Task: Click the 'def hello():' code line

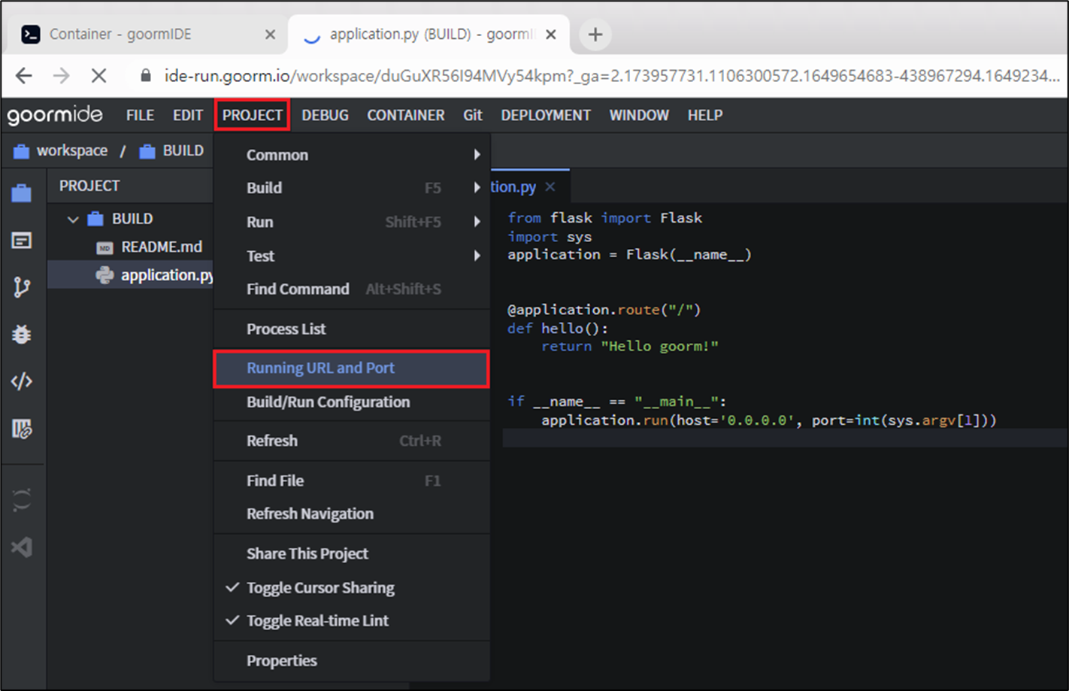Action: click(558, 329)
